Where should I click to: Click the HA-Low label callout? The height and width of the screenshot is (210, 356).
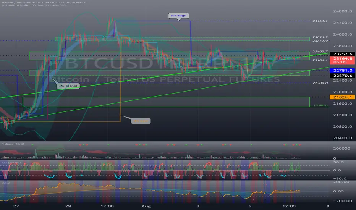pyautogui.click(x=141, y=121)
